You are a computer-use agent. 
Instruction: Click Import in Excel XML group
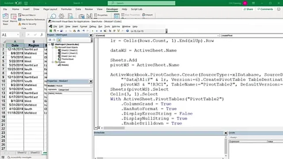coord(147,15)
